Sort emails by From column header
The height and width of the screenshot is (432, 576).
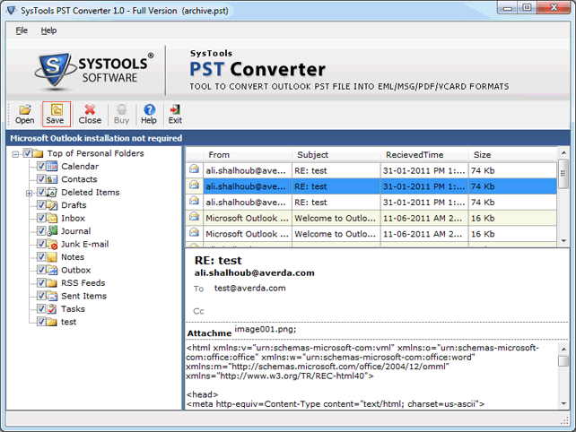248,154
